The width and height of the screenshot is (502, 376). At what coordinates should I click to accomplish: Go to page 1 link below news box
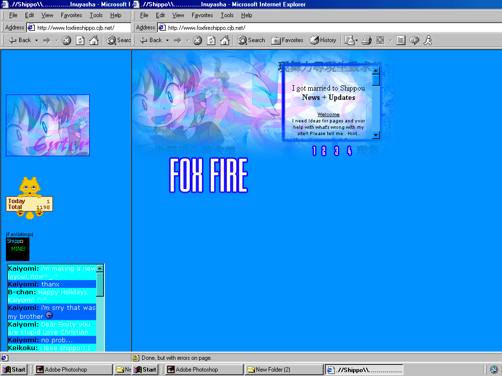tap(314, 151)
